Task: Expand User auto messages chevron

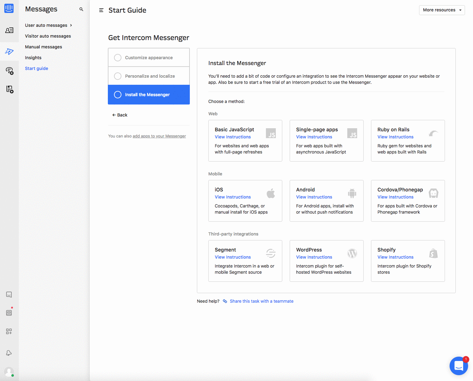Action: [71, 25]
